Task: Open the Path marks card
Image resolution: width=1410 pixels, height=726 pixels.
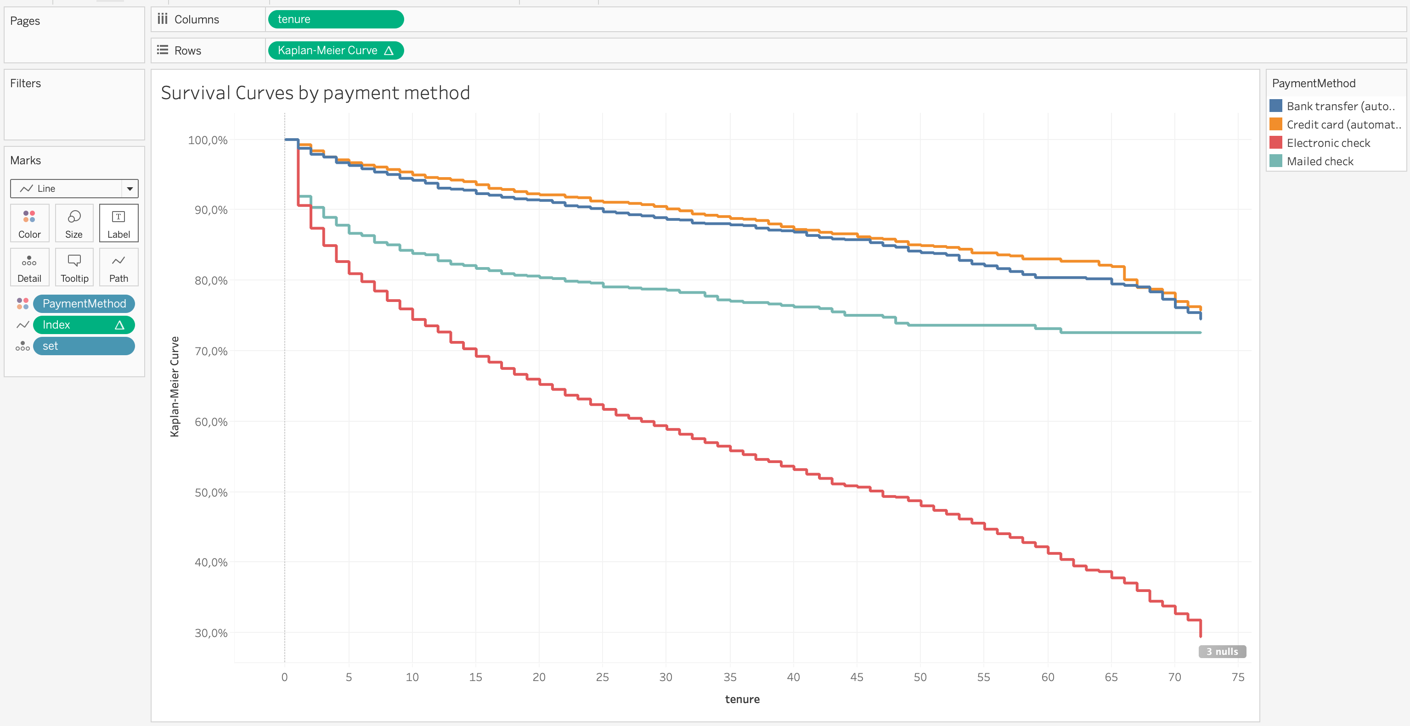Action: coord(118,267)
